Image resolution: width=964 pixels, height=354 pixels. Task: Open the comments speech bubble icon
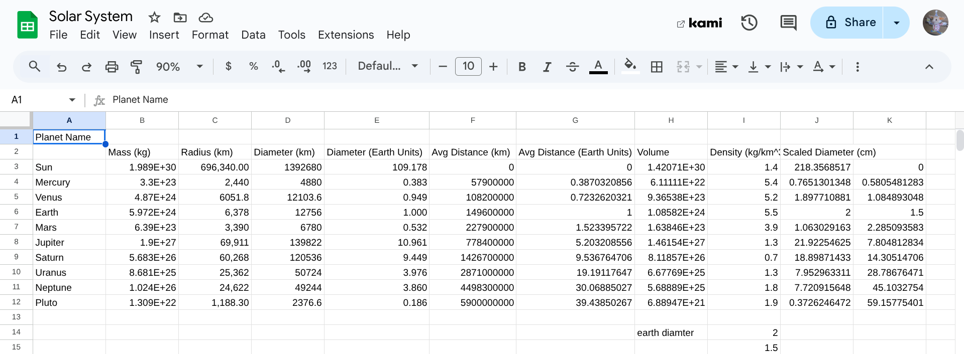(788, 23)
